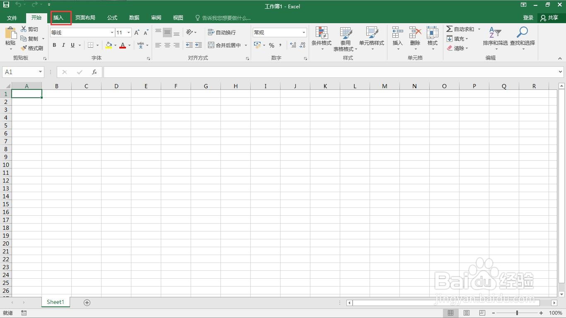Decrease font size with smaller A icon
566x318 pixels.
[146, 32]
